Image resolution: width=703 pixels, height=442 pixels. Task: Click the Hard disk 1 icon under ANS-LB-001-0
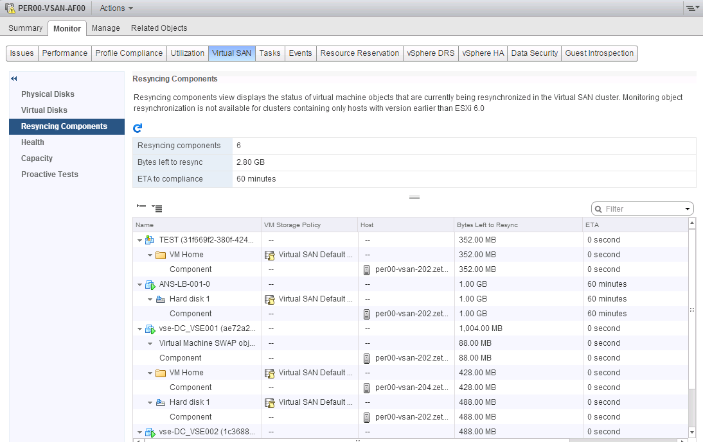[161, 300]
